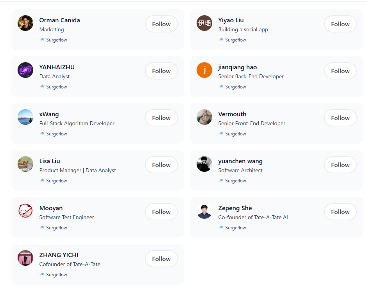The image size is (367, 290).
Task: Follow Yiyao Liu
Action: pos(340,24)
